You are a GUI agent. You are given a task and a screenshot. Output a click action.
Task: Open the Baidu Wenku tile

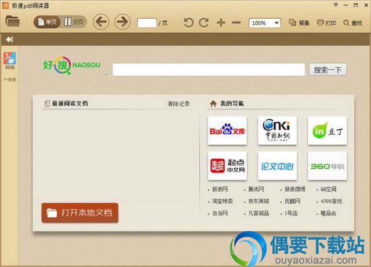pyautogui.click(x=227, y=130)
